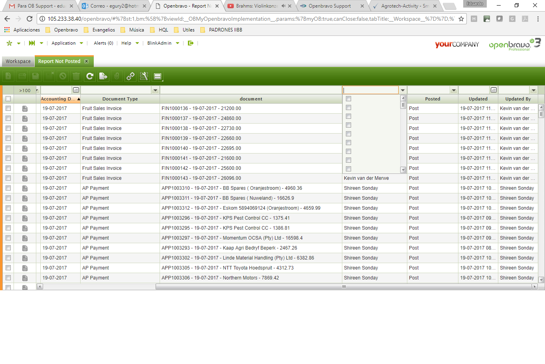Select the APP1003311 row checkbox
Viewport: 545px width, 364px height.
click(x=8, y=198)
